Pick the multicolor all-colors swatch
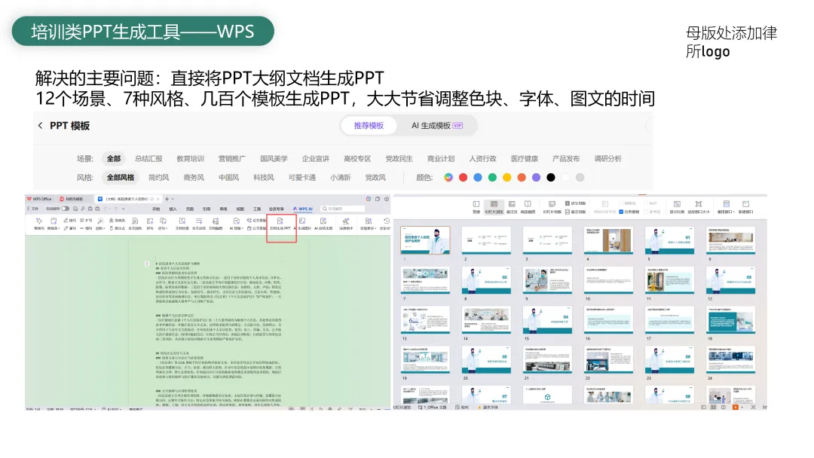The width and height of the screenshot is (814, 458). point(448,177)
